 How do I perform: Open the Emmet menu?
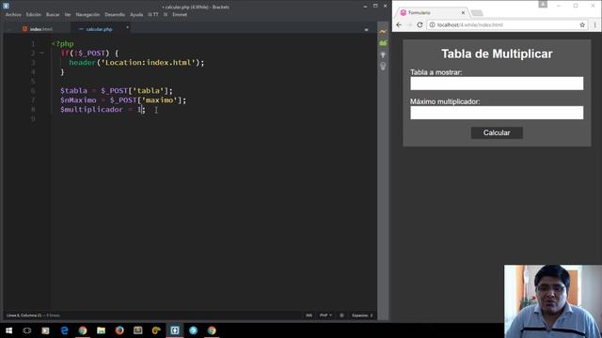coord(180,15)
